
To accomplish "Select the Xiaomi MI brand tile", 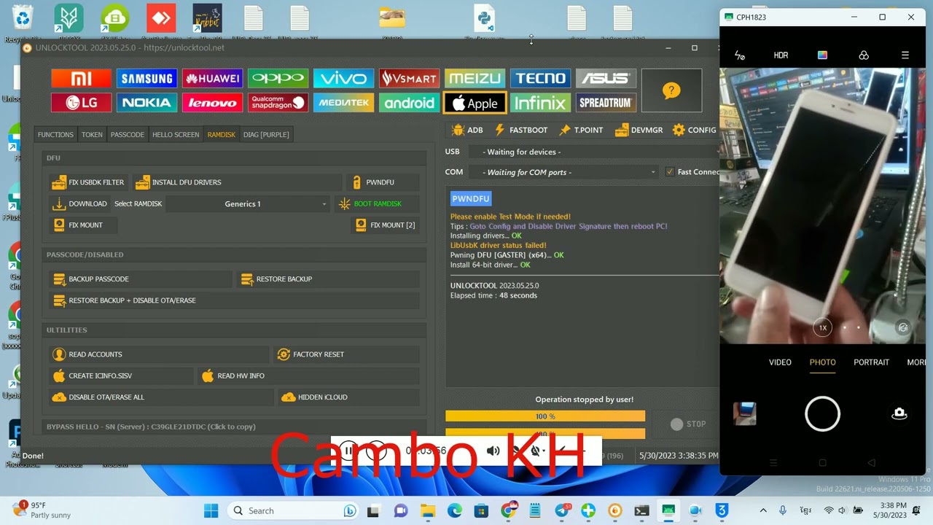I will [x=82, y=78].
